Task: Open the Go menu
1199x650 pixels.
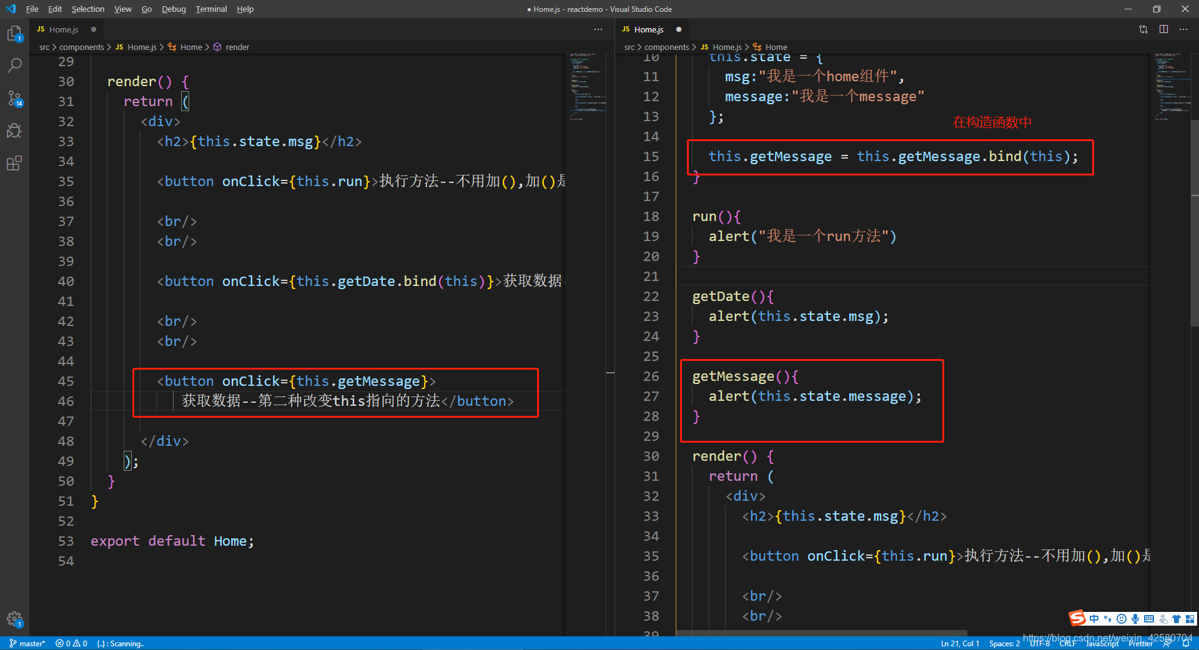Action: pos(147,9)
